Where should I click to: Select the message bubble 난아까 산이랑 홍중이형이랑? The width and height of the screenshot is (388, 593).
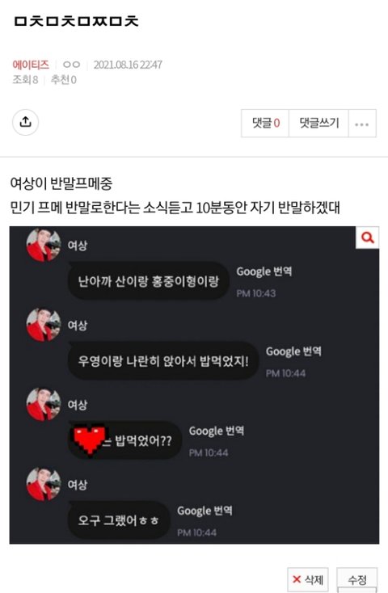click(149, 281)
